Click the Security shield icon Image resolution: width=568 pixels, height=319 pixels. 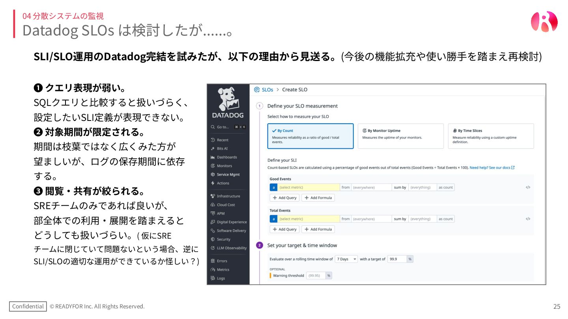pyautogui.click(x=213, y=239)
